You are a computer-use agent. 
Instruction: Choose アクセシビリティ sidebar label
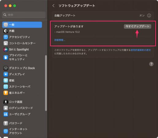[x=19, y=37]
